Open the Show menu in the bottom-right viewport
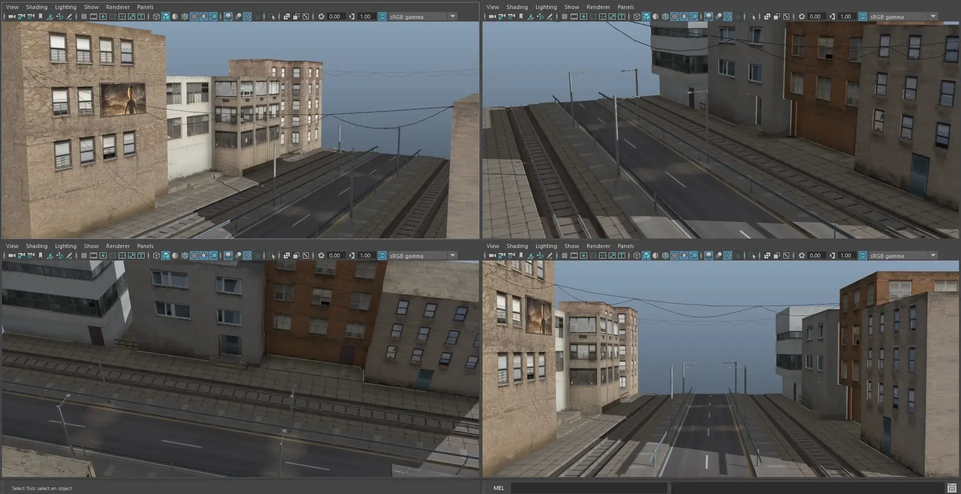This screenshot has width=961, height=494. coord(571,245)
